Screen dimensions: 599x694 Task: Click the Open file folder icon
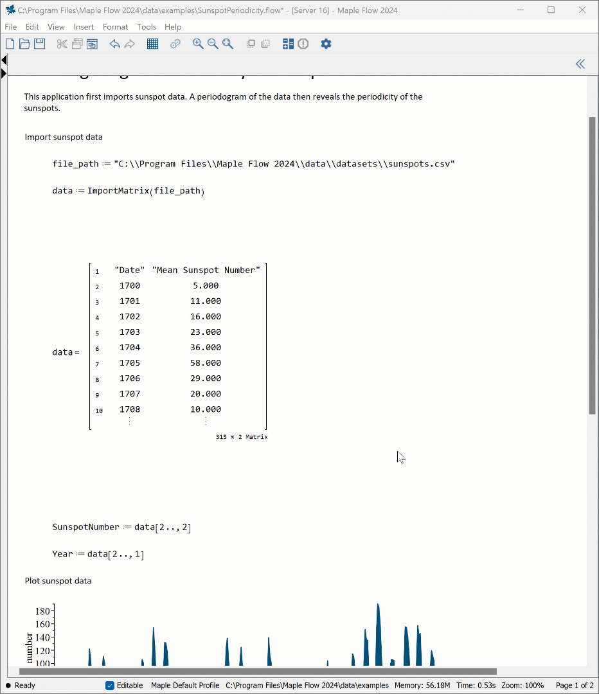[24, 44]
